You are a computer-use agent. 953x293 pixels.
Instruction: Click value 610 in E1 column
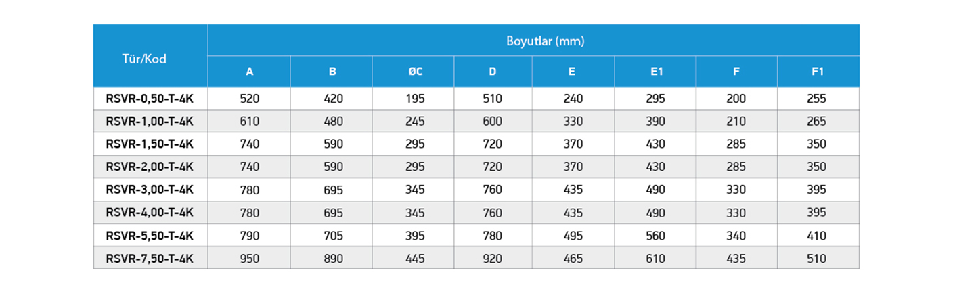click(655, 258)
